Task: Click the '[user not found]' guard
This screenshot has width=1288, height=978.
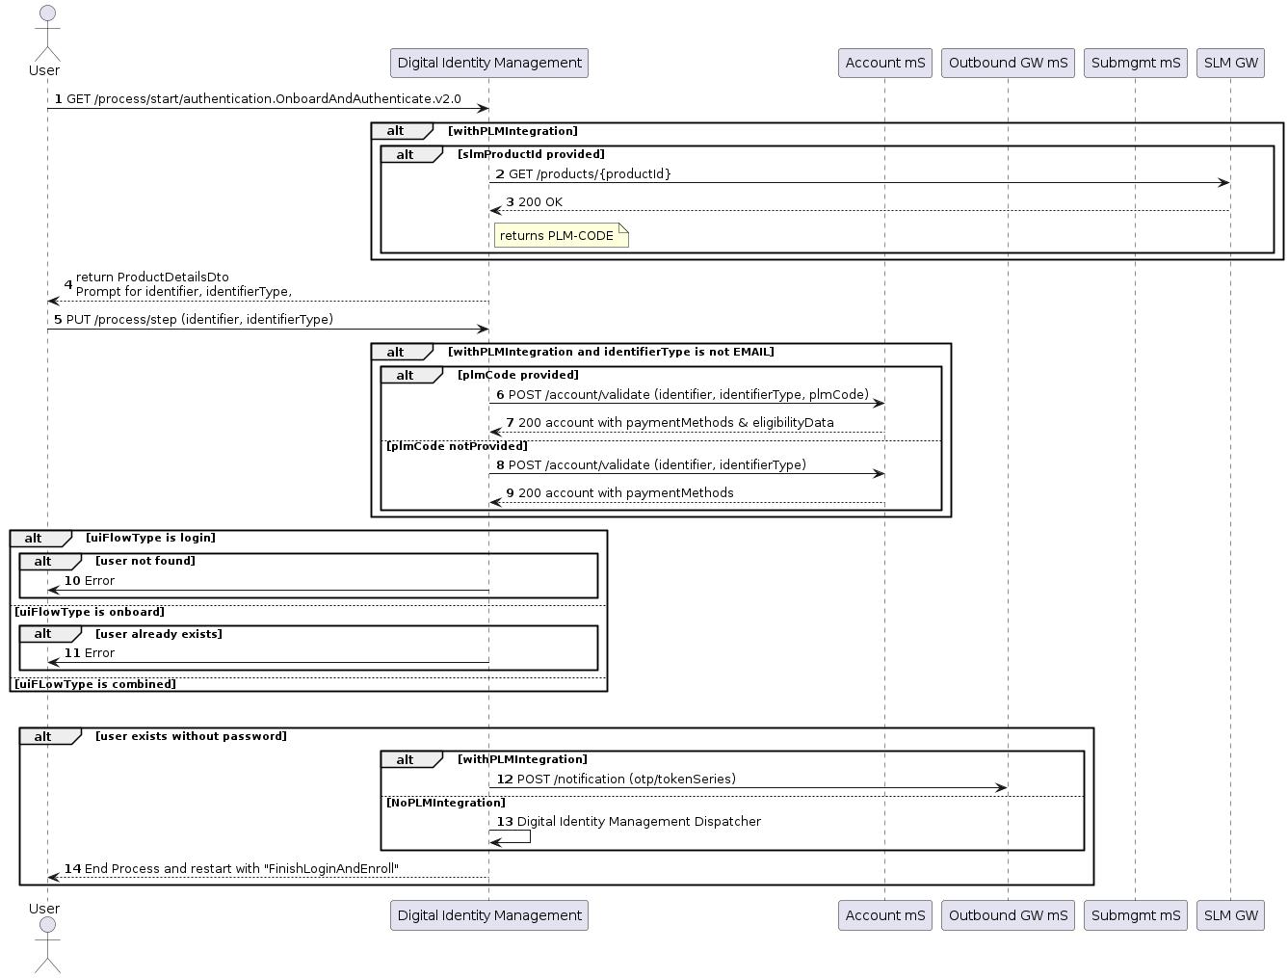Action: (145, 561)
